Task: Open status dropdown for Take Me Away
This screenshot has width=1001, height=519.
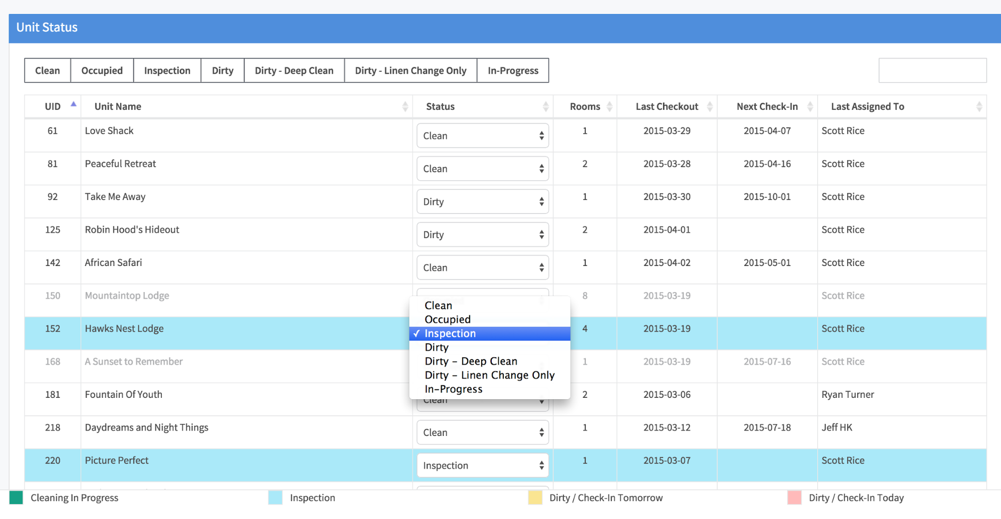Action: (482, 202)
